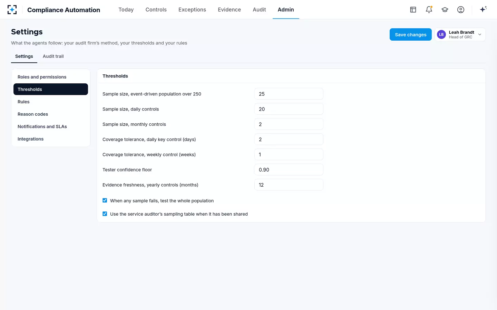Open the Evidence tab
The image size is (497, 310).
229,10
